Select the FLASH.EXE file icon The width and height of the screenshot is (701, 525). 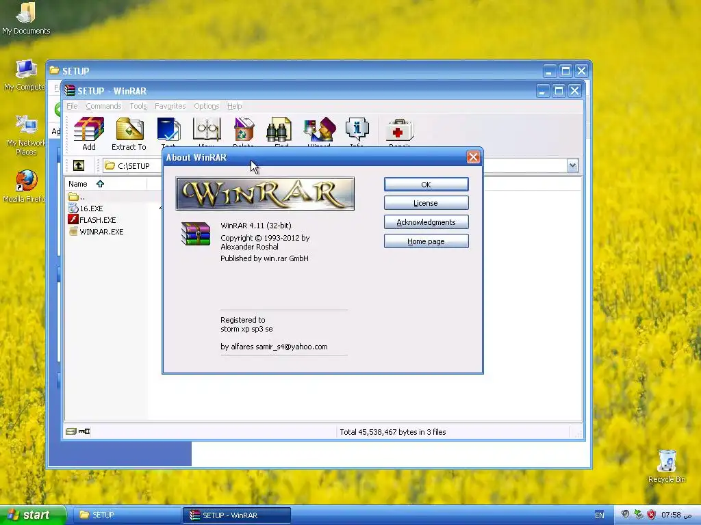(73, 219)
